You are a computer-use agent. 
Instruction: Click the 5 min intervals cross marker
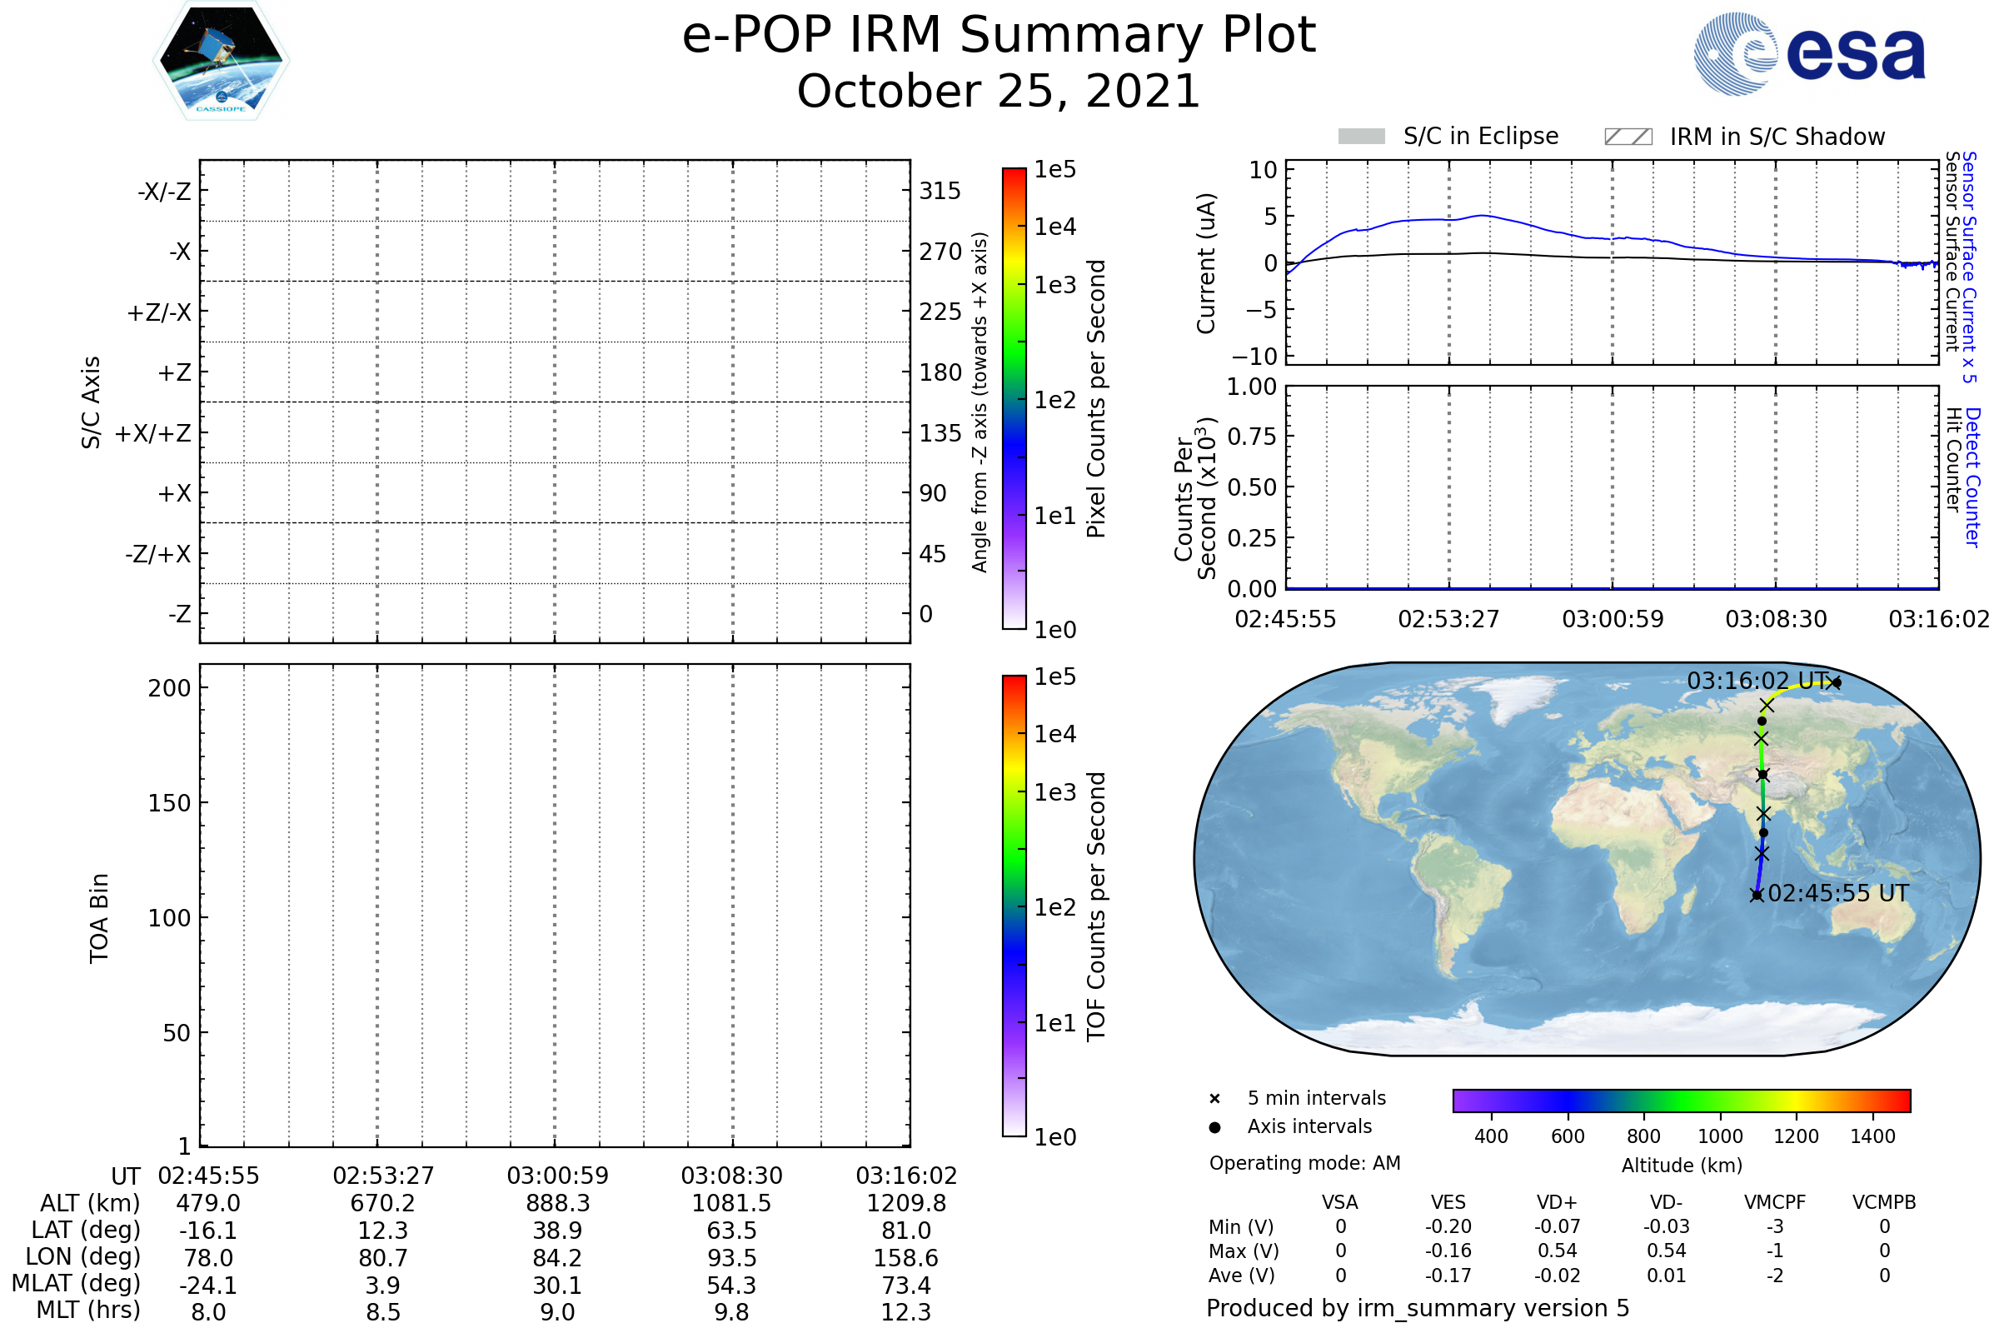[x=1214, y=1099]
